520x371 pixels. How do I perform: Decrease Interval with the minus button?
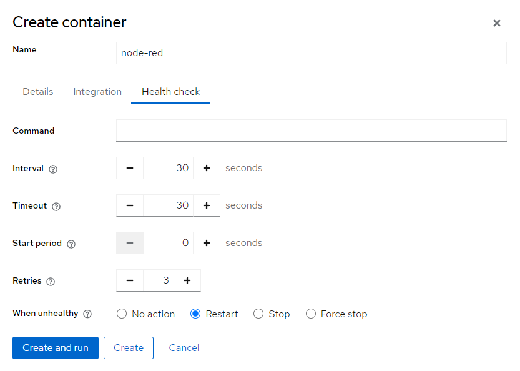[130, 168]
